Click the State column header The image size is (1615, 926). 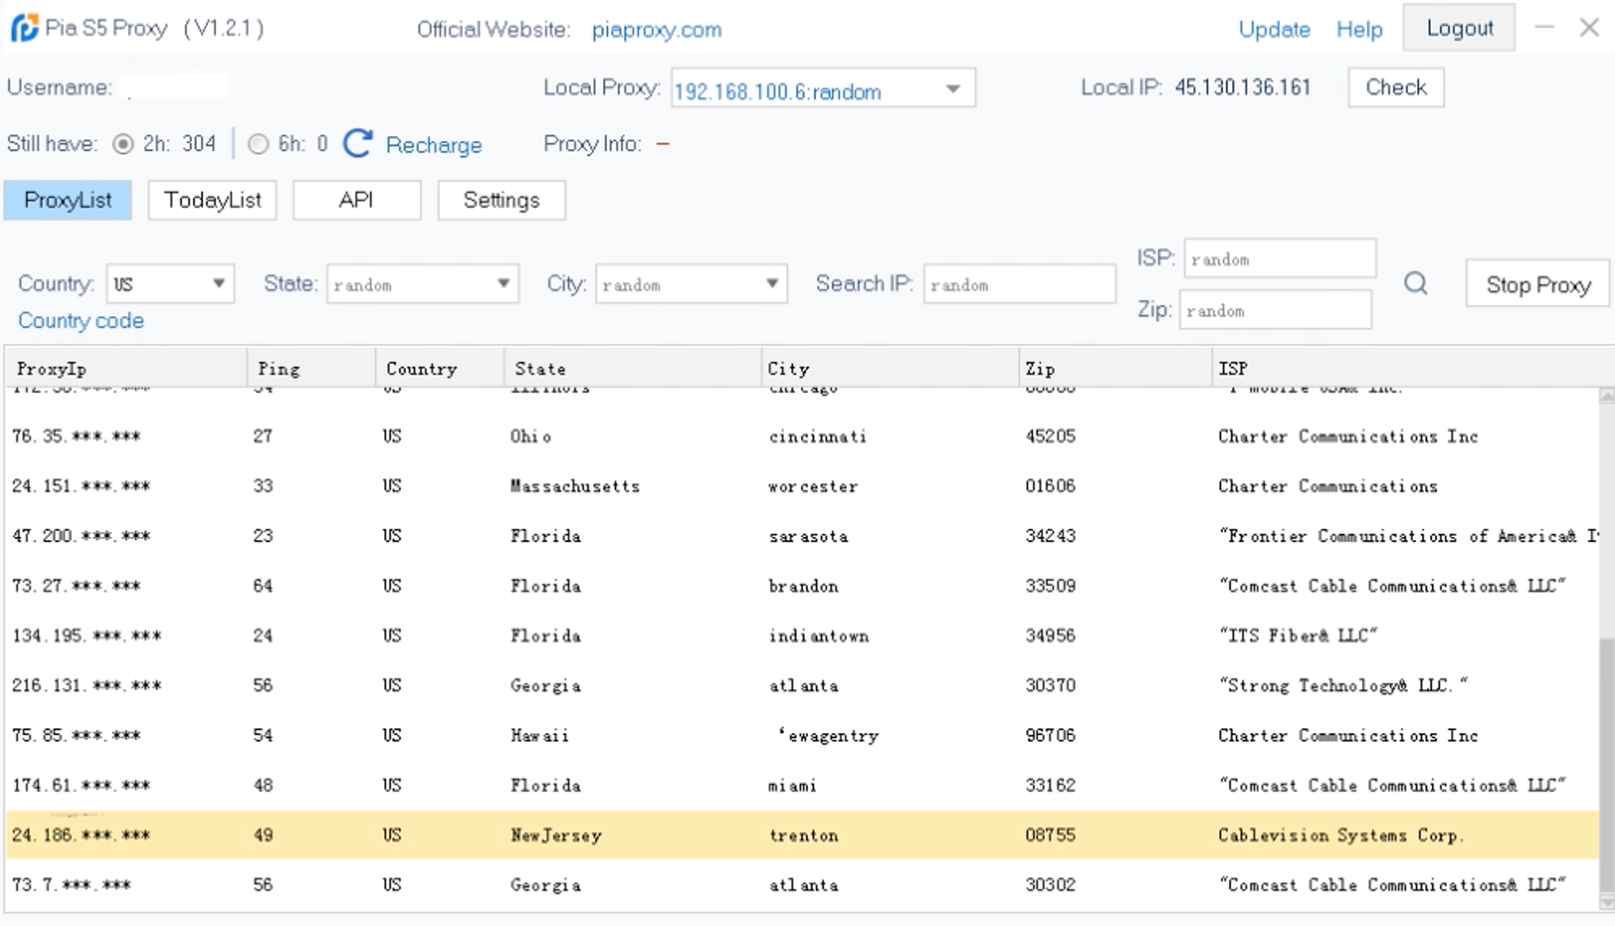633,368
